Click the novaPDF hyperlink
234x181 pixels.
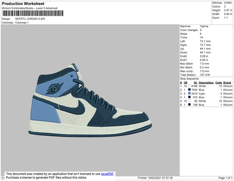pyautogui.click(x=107, y=174)
